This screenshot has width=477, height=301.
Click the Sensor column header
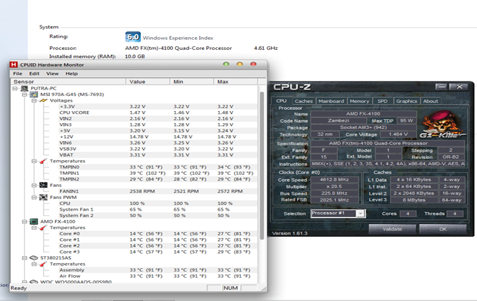pyautogui.click(x=68, y=81)
